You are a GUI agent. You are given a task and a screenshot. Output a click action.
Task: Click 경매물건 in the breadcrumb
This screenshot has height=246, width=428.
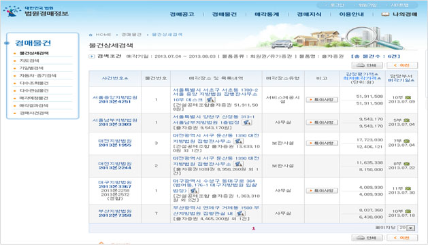click(x=131, y=35)
